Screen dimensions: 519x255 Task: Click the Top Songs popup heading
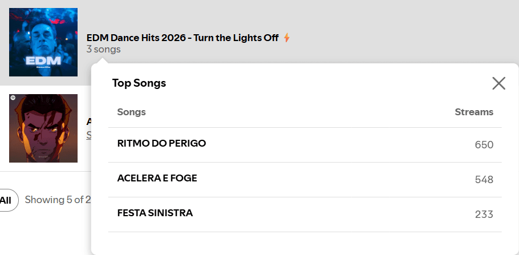(139, 83)
